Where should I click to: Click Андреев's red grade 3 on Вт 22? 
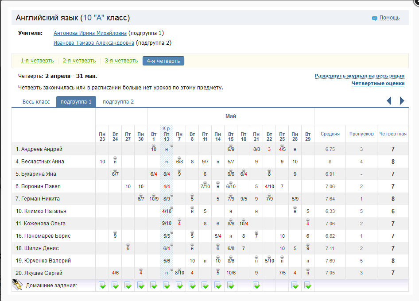pyautogui.click(x=269, y=149)
